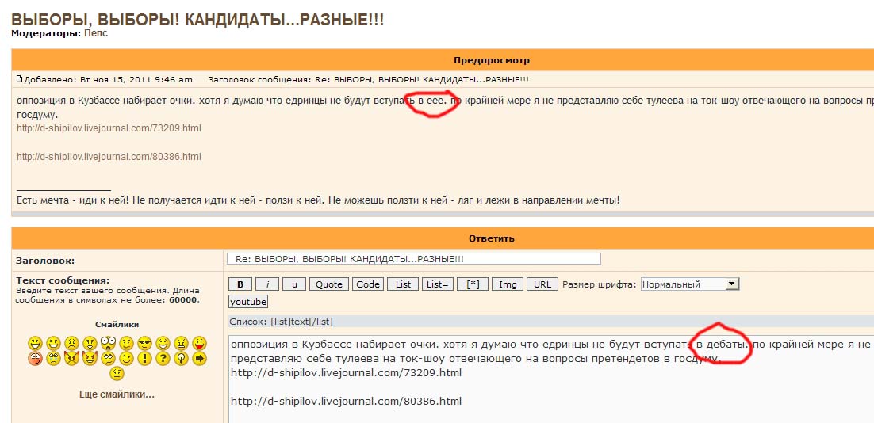Insert the shocked wide-eyed smiley
The width and height of the screenshot is (874, 423).
point(108,343)
